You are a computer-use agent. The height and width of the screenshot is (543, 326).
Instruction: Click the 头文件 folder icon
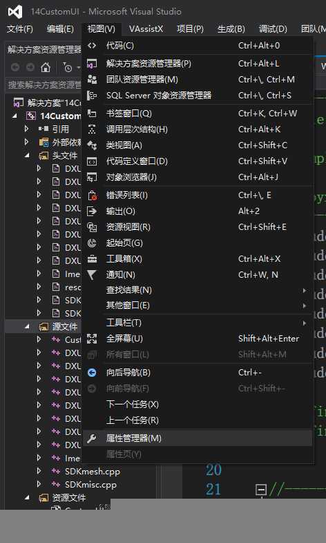point(44,155)
